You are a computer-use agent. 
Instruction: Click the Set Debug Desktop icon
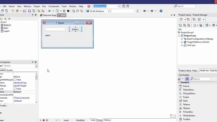(127, 6)
